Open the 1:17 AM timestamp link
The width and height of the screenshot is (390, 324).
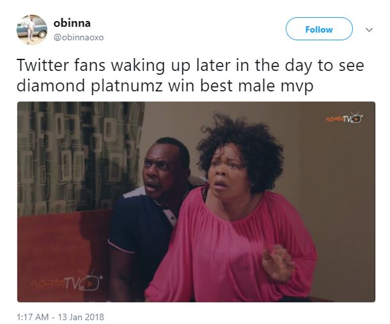tap(33, 316)
